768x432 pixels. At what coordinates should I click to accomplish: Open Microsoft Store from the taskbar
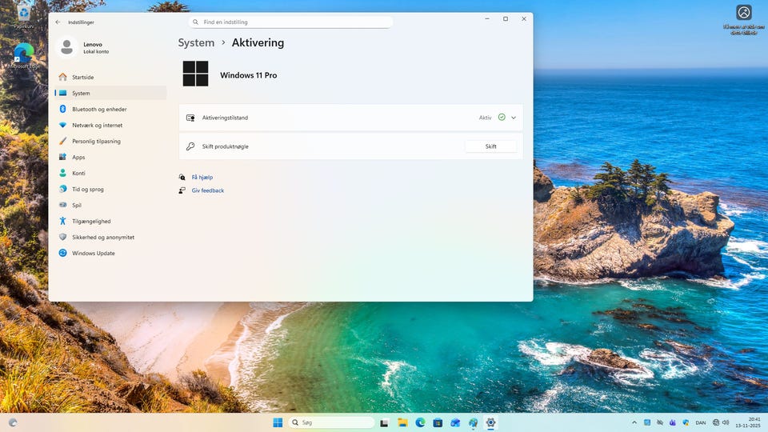tap(438, 422)
